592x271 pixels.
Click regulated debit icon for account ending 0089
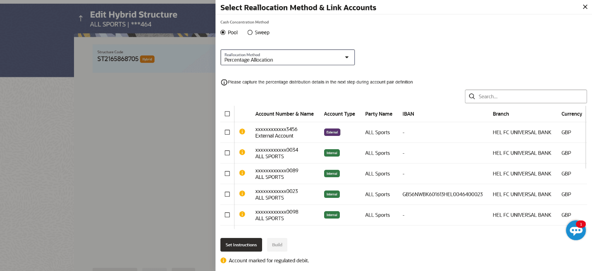242,173
